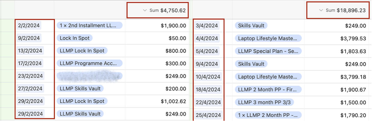
Task: Select the 25/4/2024 date cell
Action: 208,115
